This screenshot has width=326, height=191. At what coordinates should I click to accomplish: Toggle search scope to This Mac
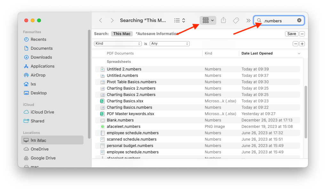pos(122,34)
